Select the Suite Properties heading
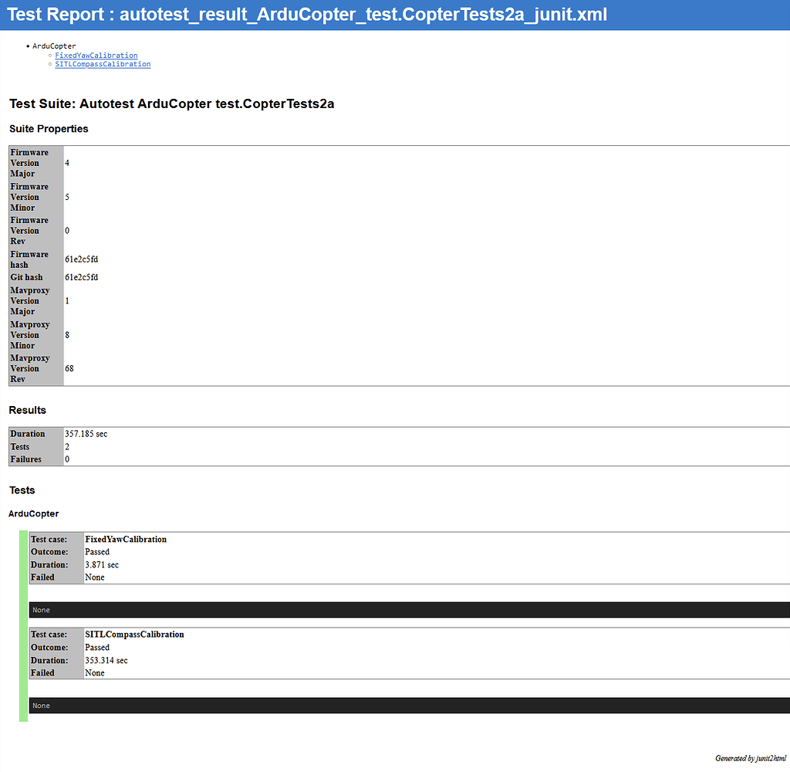The image size is (790, 772). 49,128
